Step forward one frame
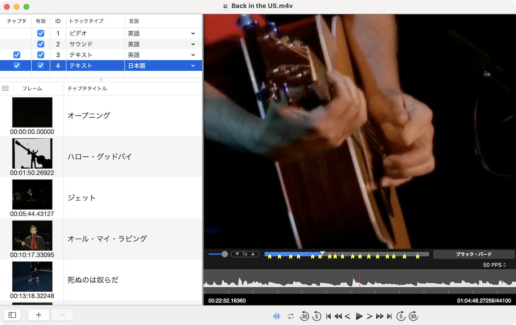Viewport: 516px width, 325px height. (x=369, y=316)
